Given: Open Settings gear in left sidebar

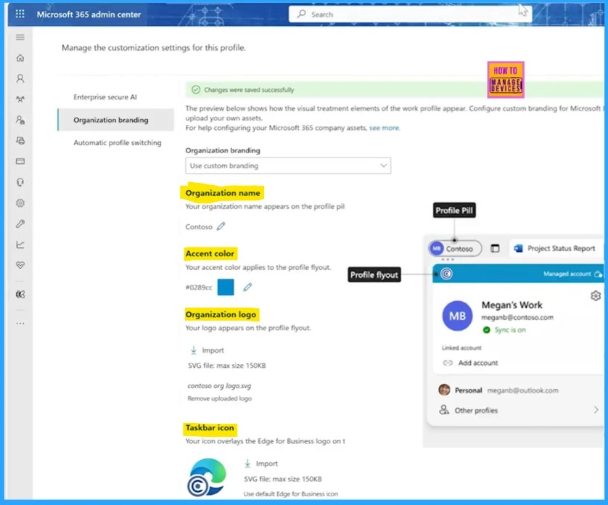Looking at the screenshot, I should point(20,203).
